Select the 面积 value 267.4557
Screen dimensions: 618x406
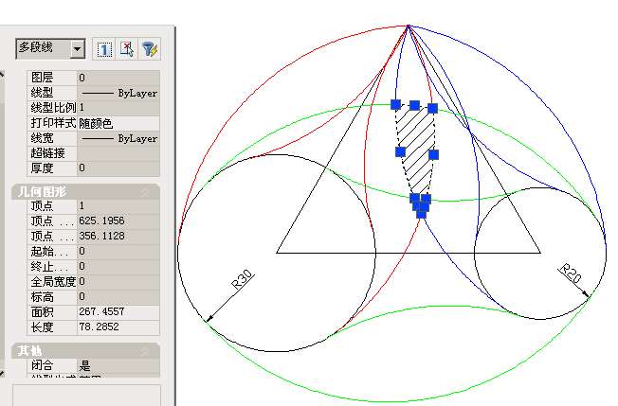point(118,311)
